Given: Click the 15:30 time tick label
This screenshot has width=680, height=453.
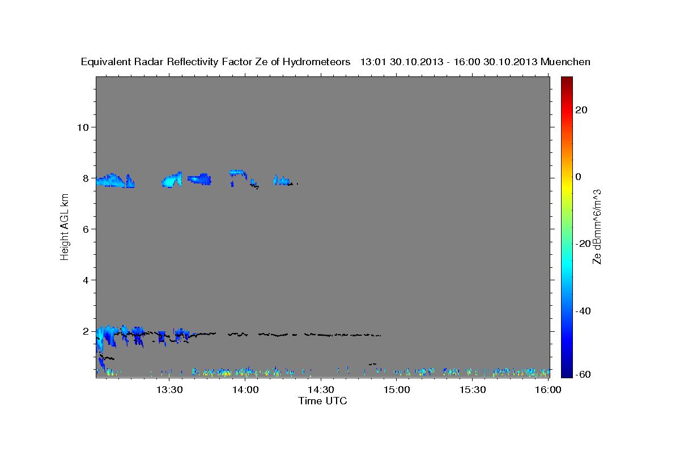Looking at the screenshot, I should 473,390.
